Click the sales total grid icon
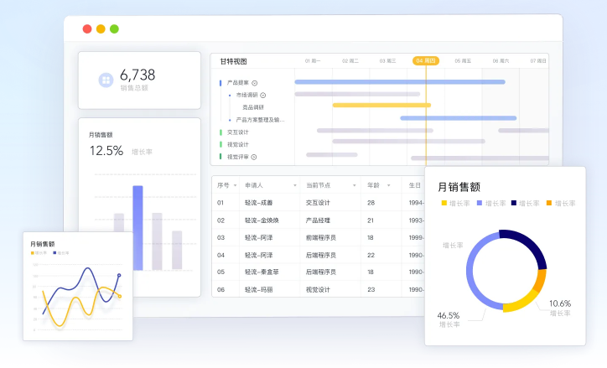The image size is (607, 368). 106,80
